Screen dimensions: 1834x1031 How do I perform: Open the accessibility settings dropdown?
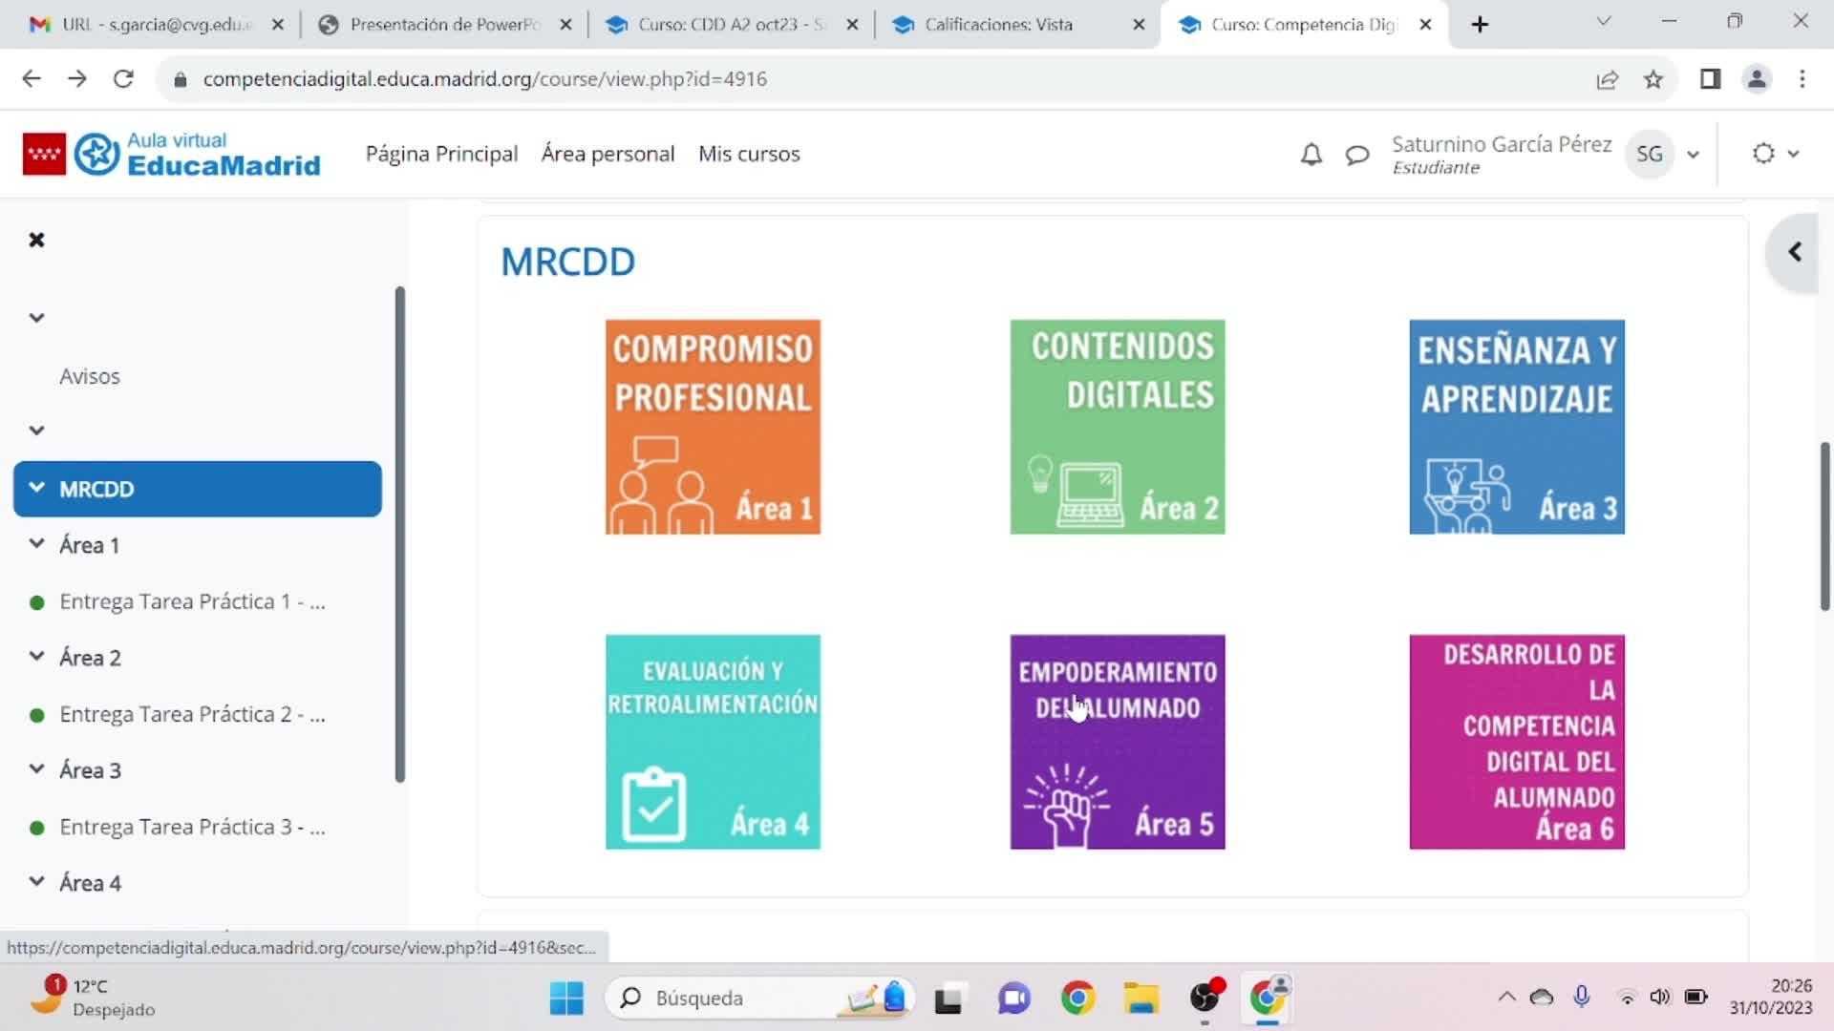(x=1775, y=154)
